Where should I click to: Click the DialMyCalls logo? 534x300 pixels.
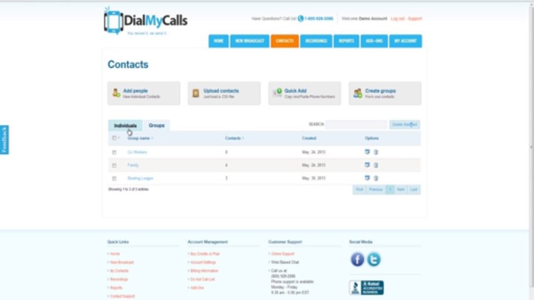coord(146,20)
